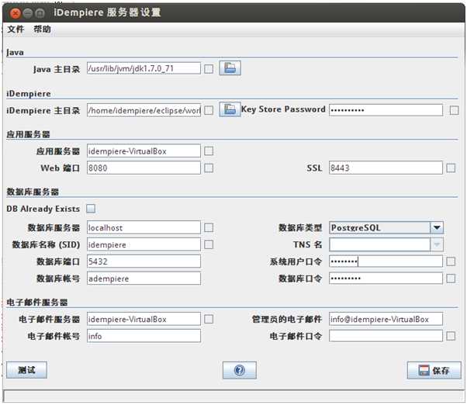Toggle checkbox next to Web 端口 field
Screen dimensions: 467x405
point(209,168)
